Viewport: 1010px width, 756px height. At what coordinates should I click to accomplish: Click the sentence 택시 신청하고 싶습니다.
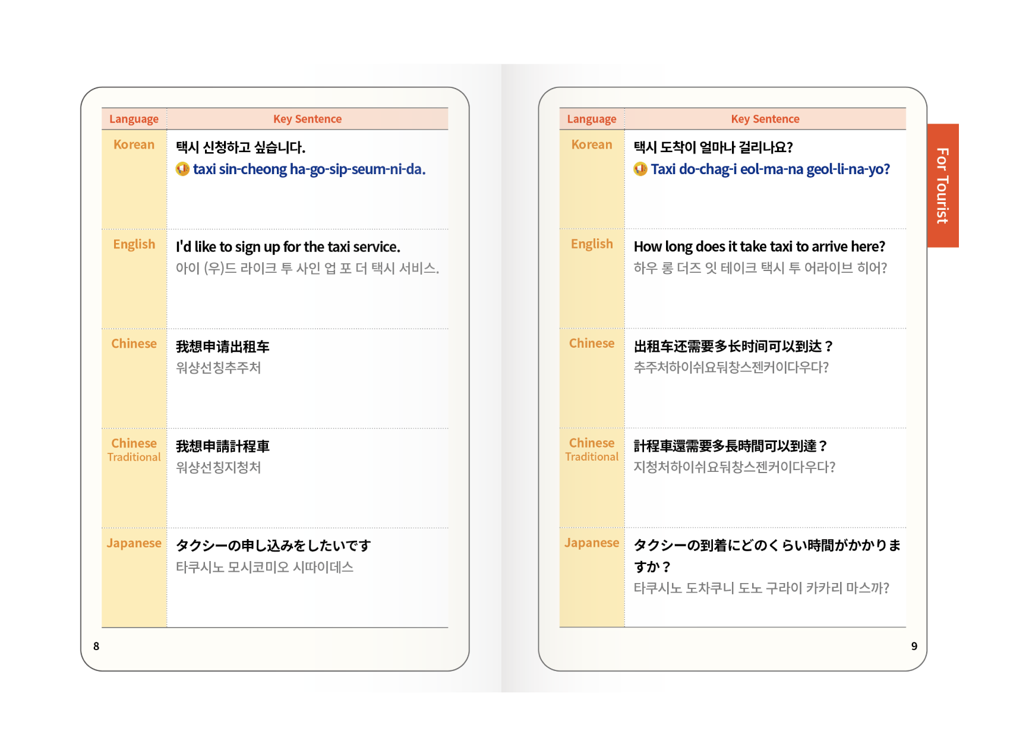click(x=241, y=147)
